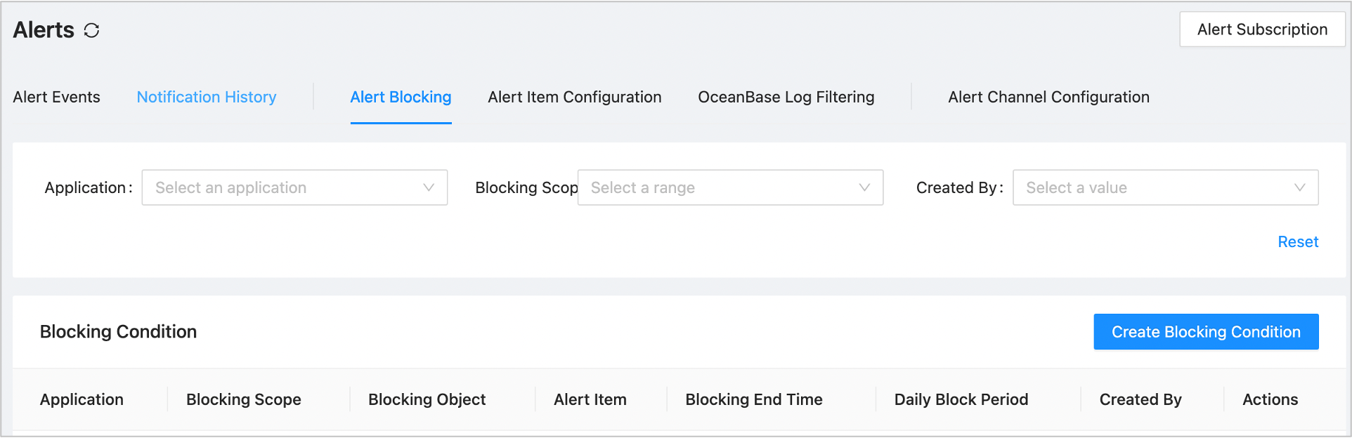The image size is (1352, 438).
Task: Click the Blocking Object column header
Action: tap(427, 399)
